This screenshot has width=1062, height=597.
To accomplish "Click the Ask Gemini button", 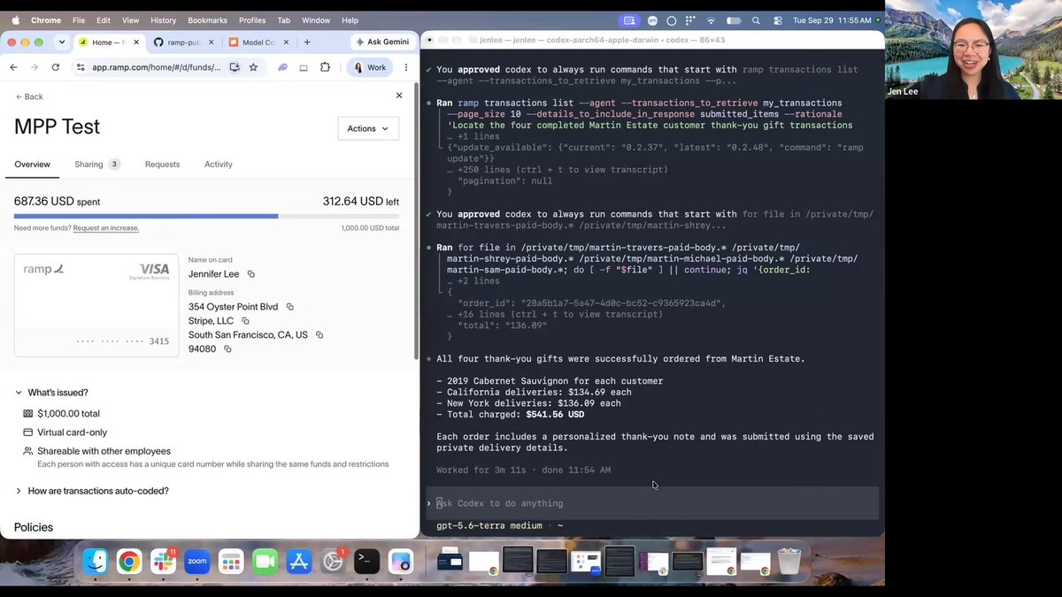I will [x=382, y=42].
